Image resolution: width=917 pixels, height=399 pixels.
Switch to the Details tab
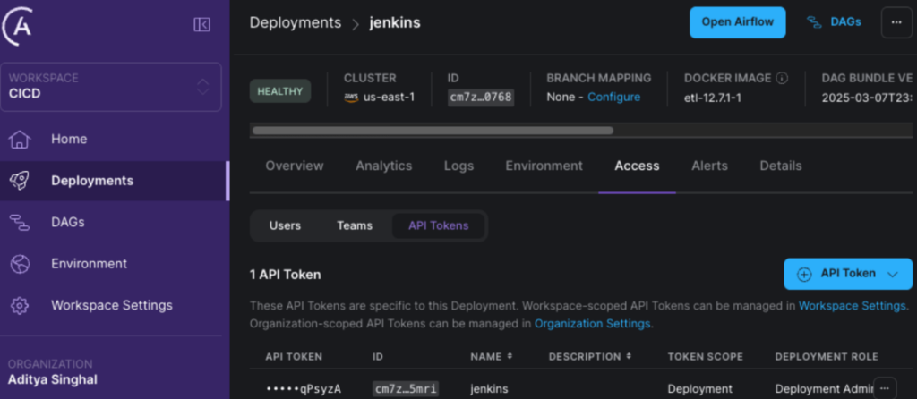coord(781,166)
